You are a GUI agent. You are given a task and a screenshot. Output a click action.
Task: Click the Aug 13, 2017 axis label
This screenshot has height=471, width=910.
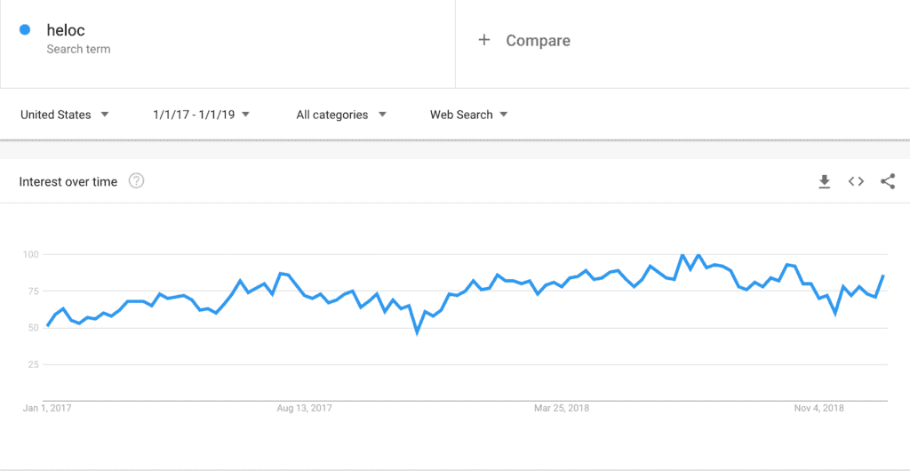point(304,409)
